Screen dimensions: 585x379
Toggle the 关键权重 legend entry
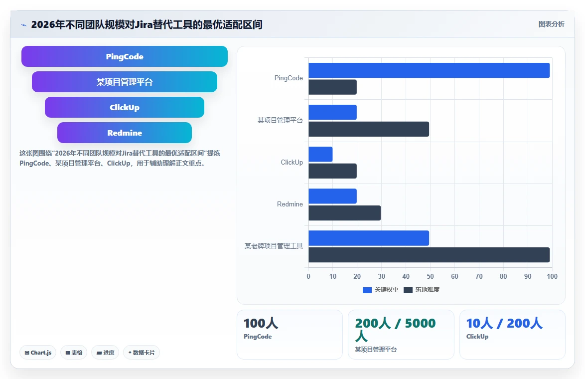(381, 290)
